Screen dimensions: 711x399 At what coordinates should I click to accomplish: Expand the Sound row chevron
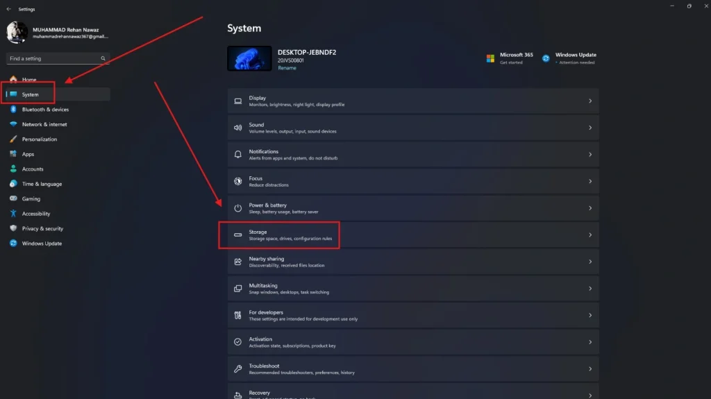point(590,128)
